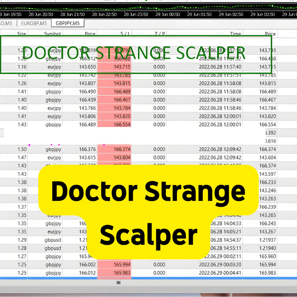Click the entry price 143.650

pos(87,67)
